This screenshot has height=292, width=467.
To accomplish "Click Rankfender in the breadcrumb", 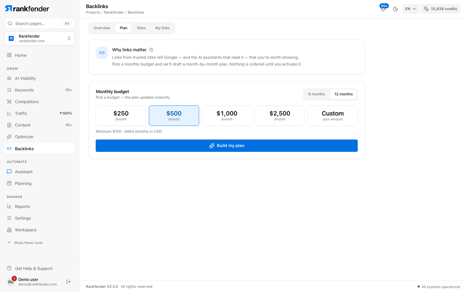I will tap(114, 12).
